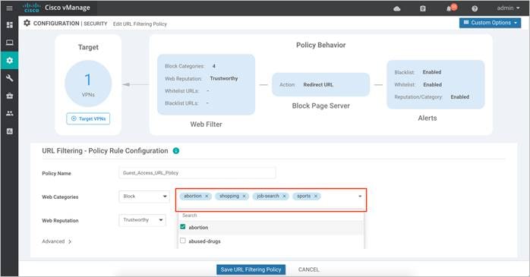Open the Trustworthy reputation dropdown
530x277 pixels.
142,220
